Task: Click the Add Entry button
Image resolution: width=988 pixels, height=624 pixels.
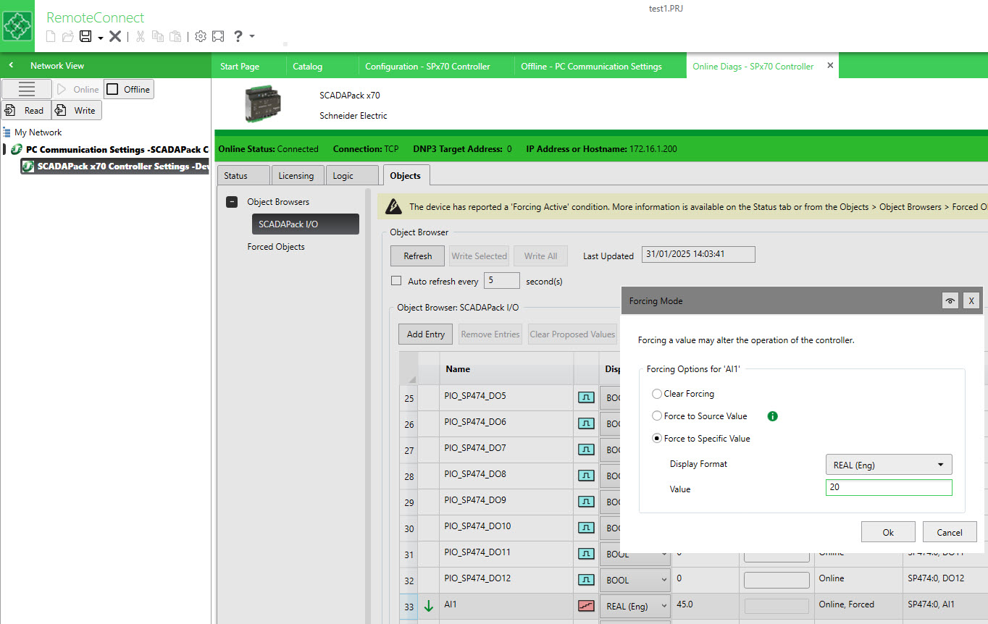Action: pos(426,334)
